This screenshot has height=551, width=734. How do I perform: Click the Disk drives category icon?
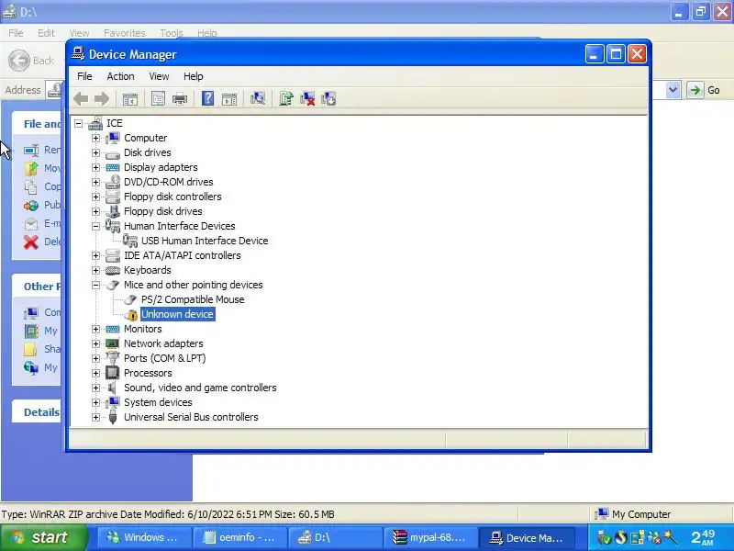point(112,153)
